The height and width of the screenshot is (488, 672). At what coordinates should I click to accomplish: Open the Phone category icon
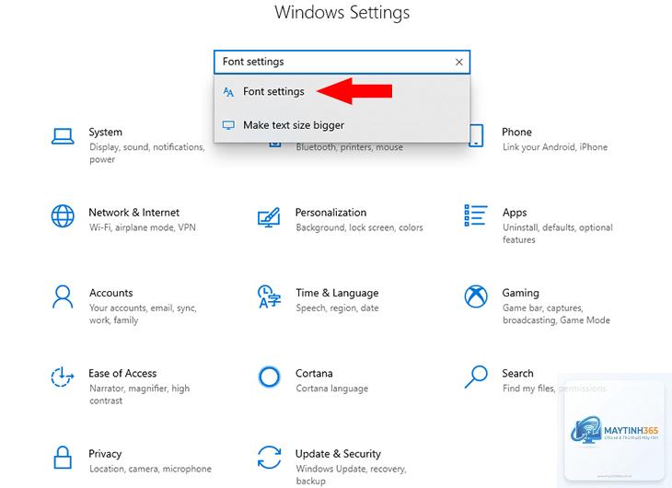pos(476,135)
